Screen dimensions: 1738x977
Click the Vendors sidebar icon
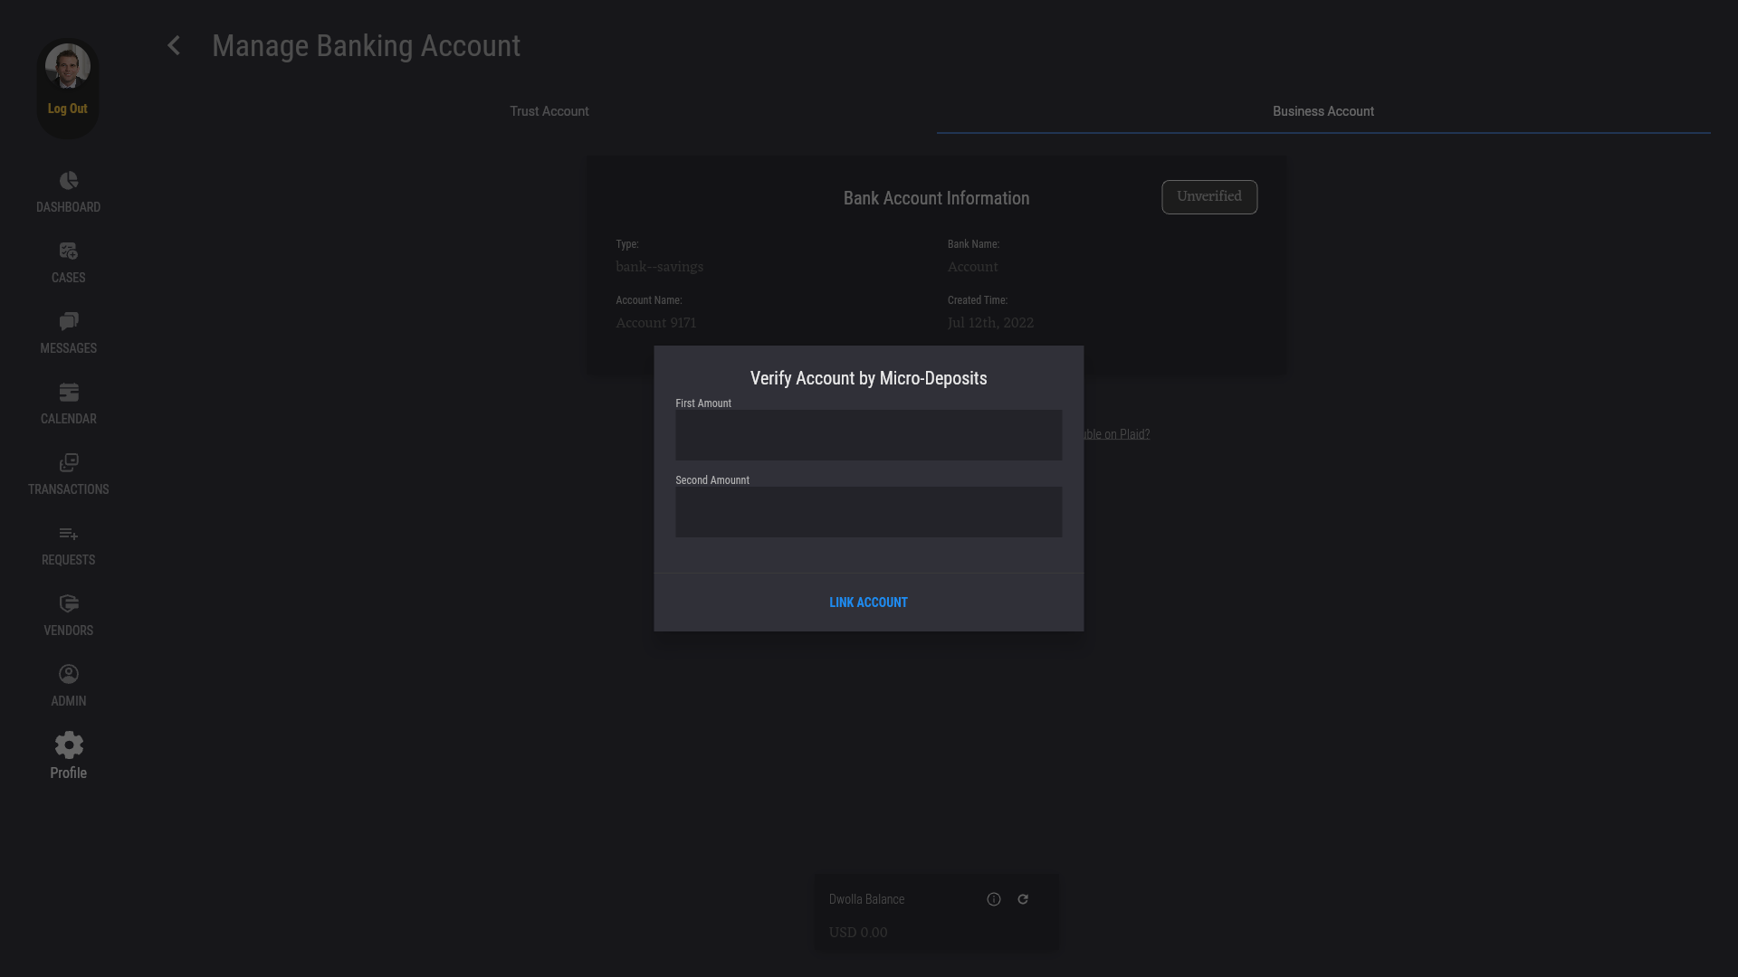pyautogui.click(x=68, y=604)
